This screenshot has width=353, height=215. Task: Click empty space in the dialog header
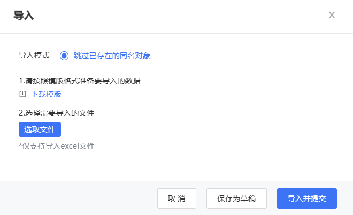tap(175, 16)
